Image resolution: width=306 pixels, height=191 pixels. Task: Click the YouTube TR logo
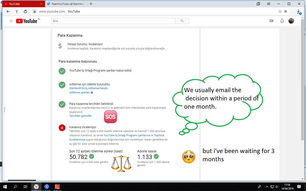tap(28, 21)
